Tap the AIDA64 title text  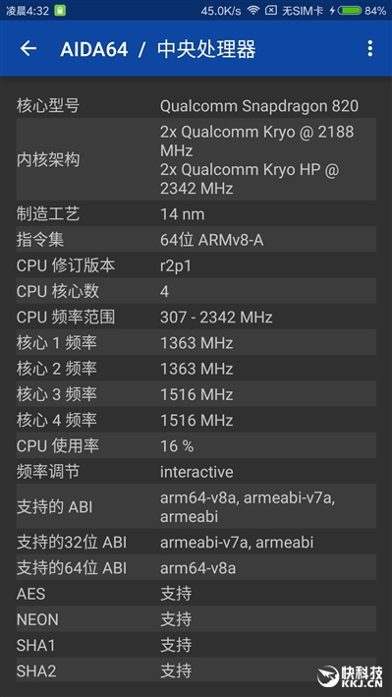[x=94, y=49]
